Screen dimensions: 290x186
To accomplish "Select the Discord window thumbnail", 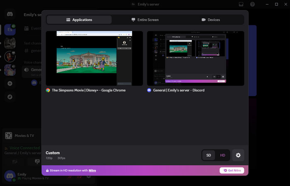I will (x=196, y=58).
